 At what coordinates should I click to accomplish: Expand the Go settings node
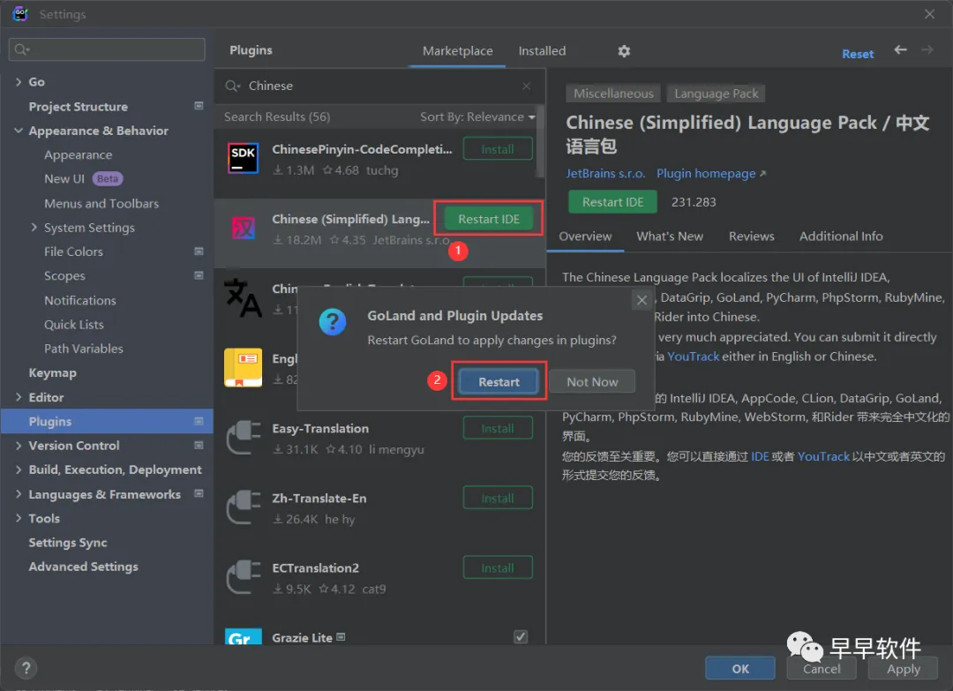coord(19,81)
